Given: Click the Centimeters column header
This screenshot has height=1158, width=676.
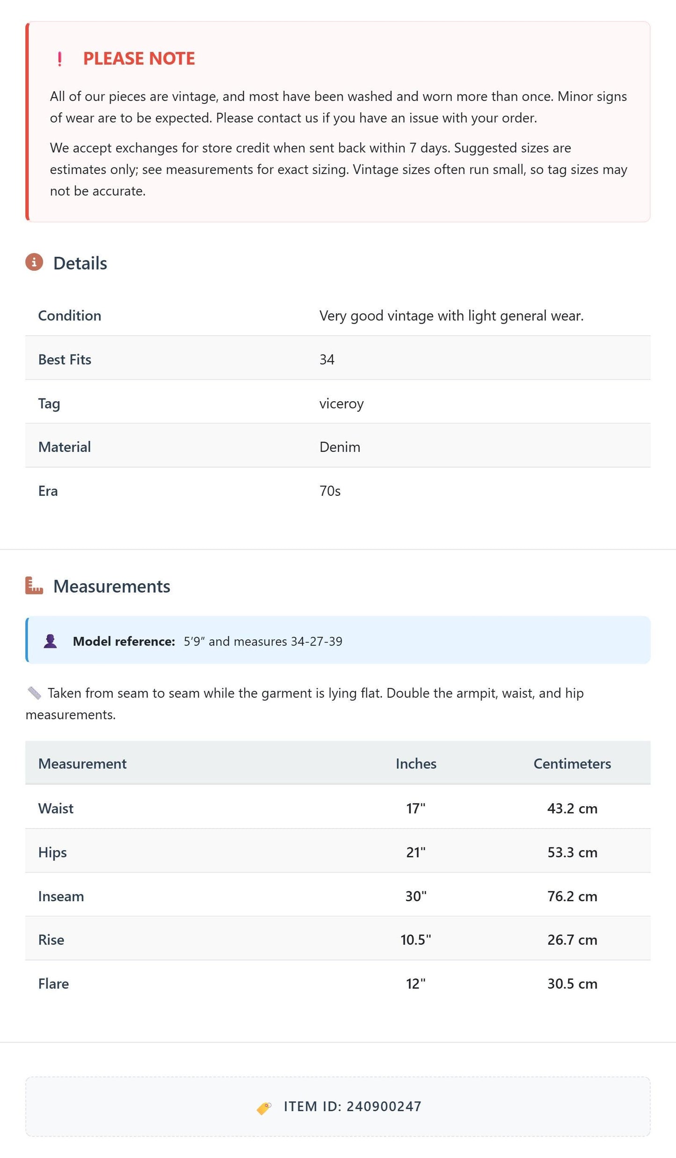Looking at the screenshot, I should pyautogui.click(x=572, y=763).
